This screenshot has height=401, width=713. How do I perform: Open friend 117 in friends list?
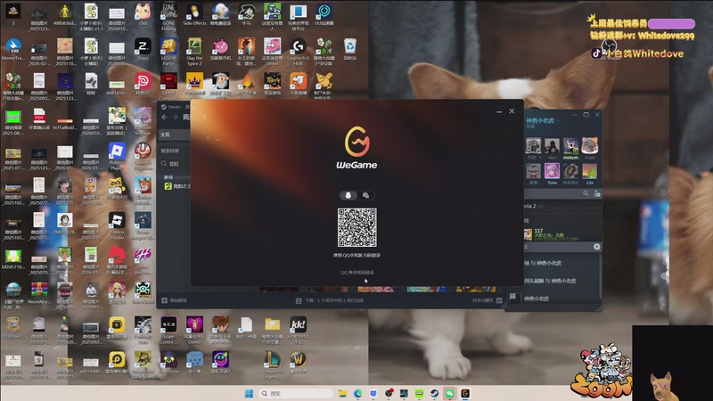click(563, 234)
